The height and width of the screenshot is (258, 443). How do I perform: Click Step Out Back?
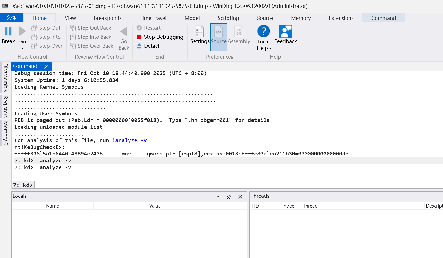(90, 28)
